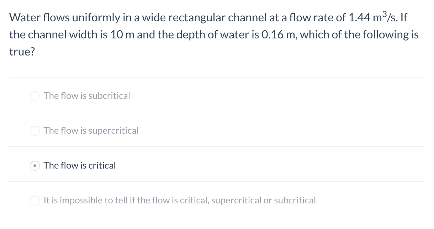Viewport: 434px width, 229px height.
Task: Select the radio button for subcritical flow
Action: click(35, 96)
